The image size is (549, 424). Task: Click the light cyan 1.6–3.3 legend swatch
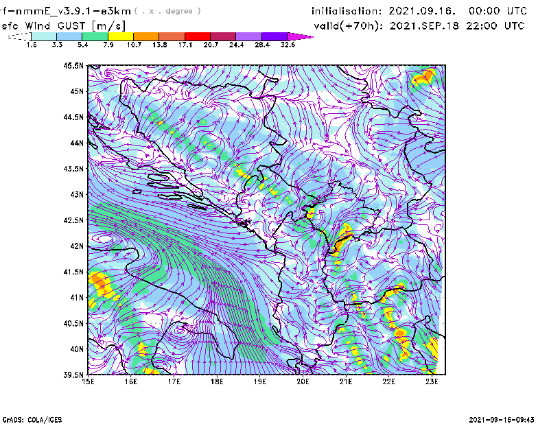coord(44,36)
